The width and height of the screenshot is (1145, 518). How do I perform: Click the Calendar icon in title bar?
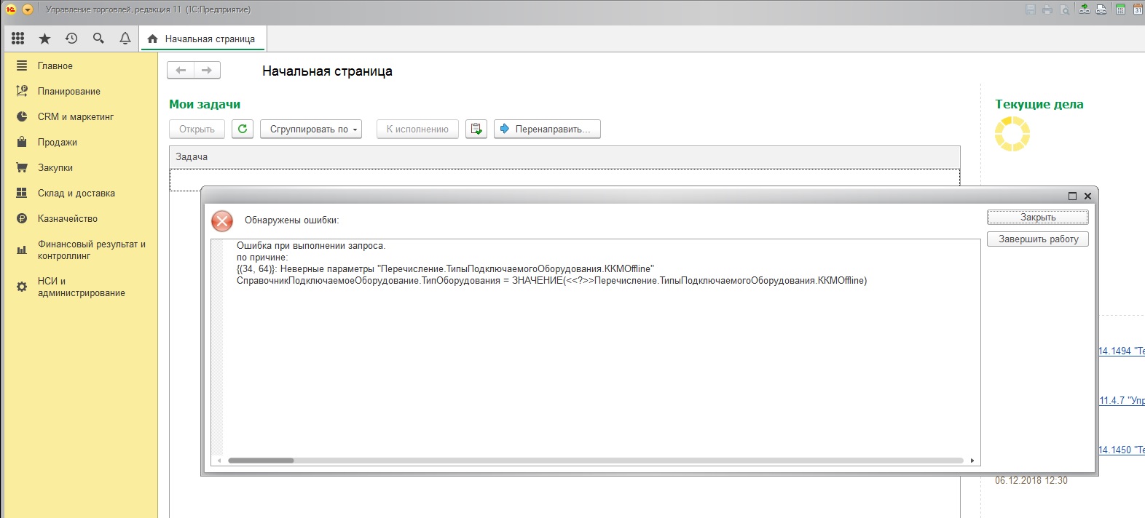click(x=1138, y=9)
